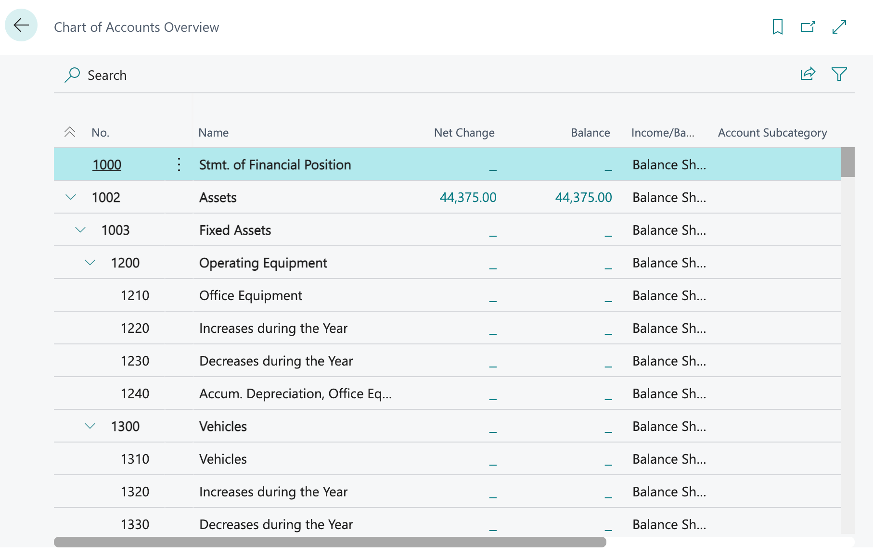Click account number 1230
This screenshot has height=557, width=873.
(135, 361)
